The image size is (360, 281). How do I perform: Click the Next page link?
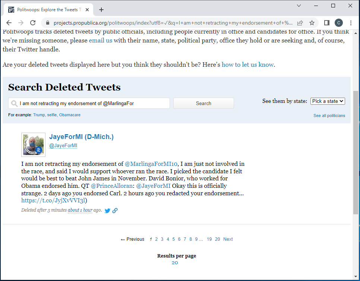[228, 239]
